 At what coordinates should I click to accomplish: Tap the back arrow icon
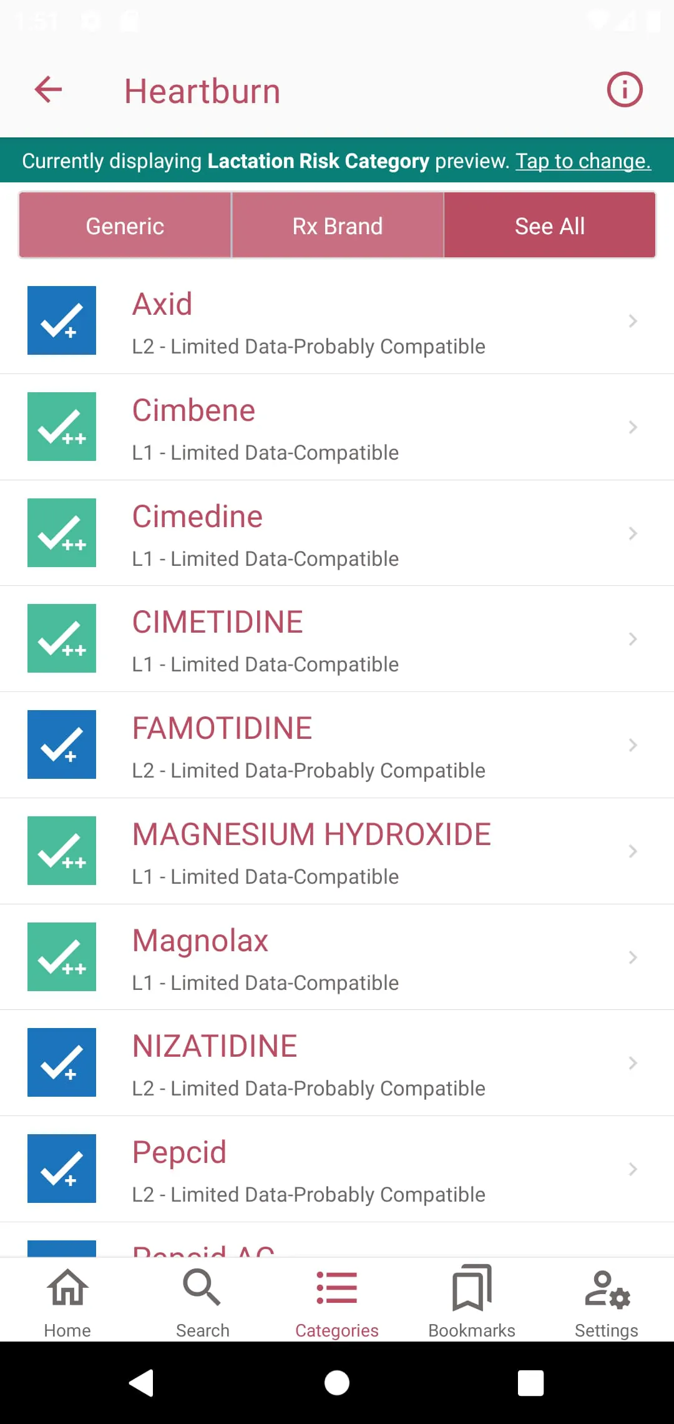(48, 90)
